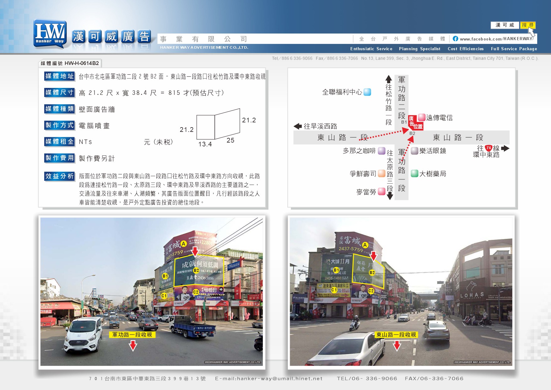Click the A marker in right photo
The width and height of the screenshot is (551, 390).
point(365,245)
